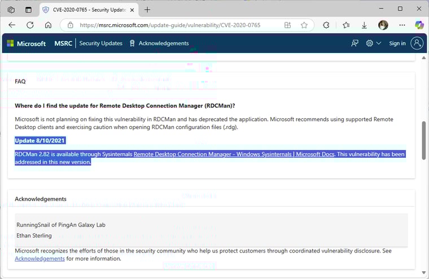Open the Copilot sidebar
429x279 pixels.
pos(419,25)
